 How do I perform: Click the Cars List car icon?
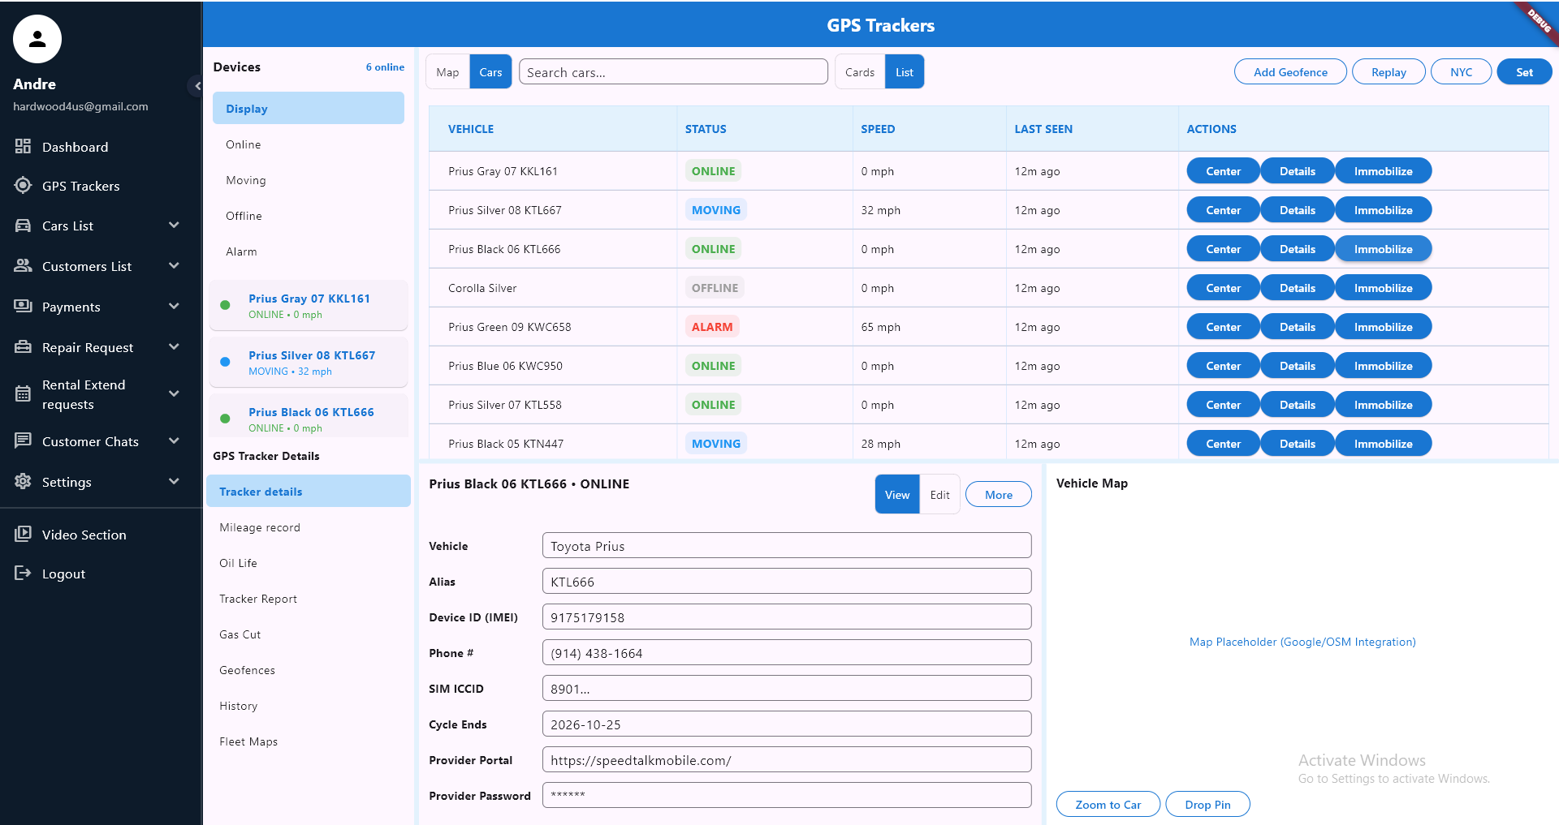click(x=23, y=226)
